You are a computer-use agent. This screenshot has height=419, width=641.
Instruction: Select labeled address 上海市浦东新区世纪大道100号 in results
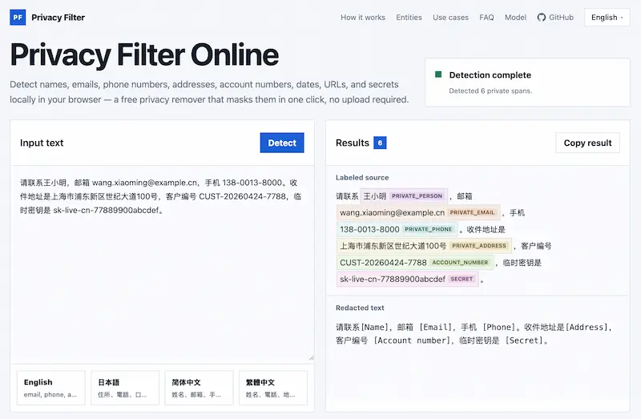pos(393,246)
